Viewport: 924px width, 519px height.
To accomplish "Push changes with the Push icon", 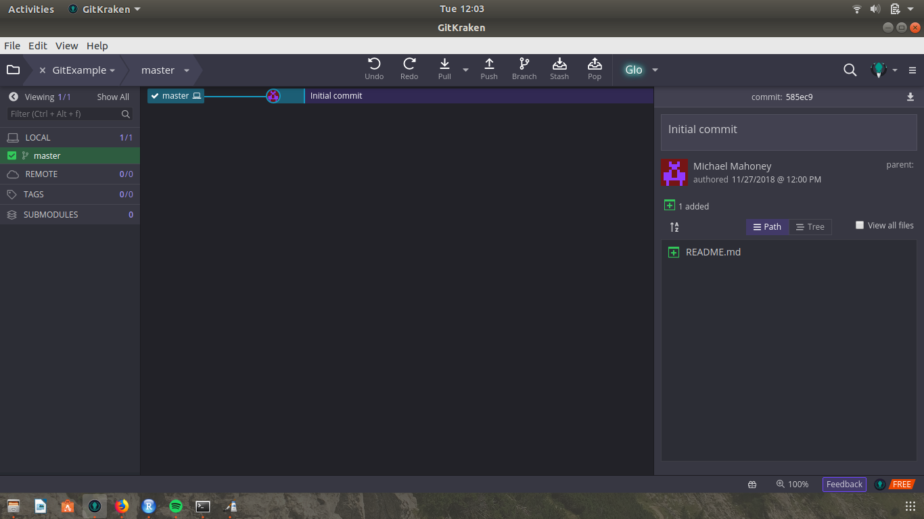I will [x=489, y=64].
